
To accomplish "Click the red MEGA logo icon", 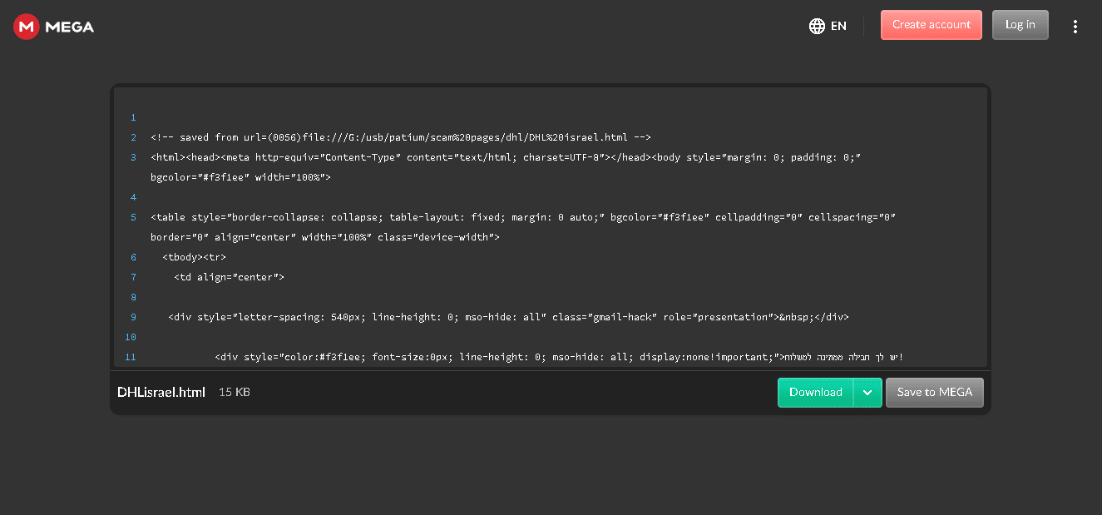I will point(27,27).
